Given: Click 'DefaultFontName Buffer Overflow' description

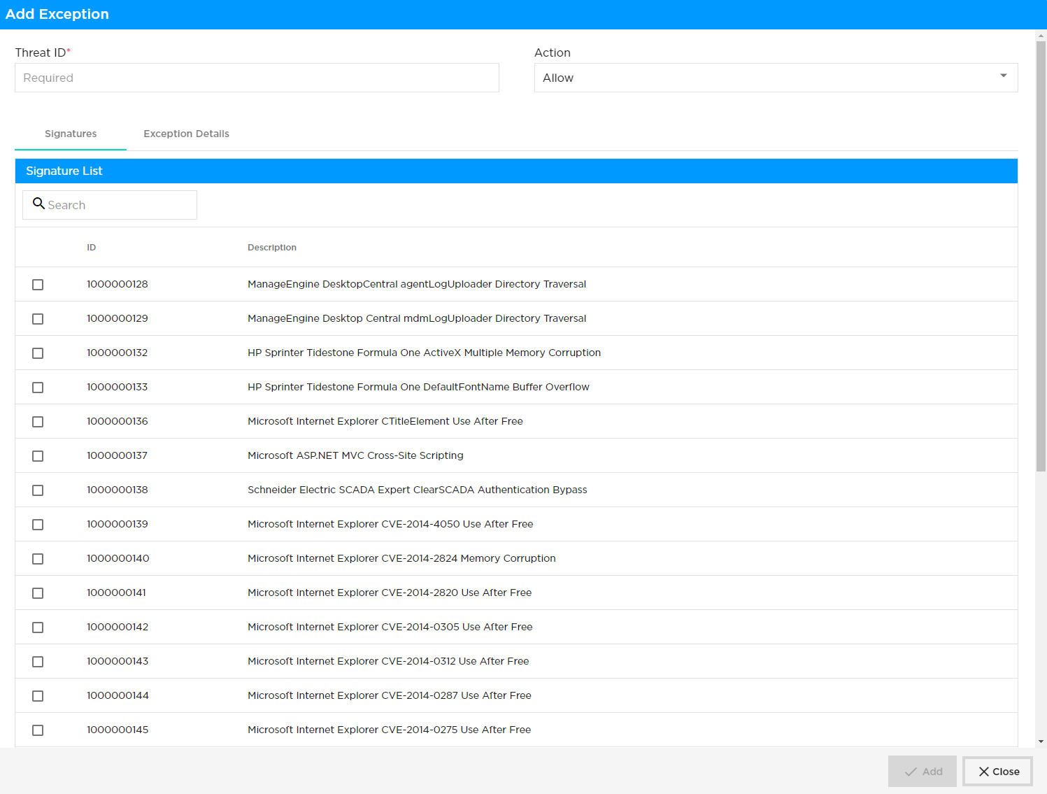Looking at the screenshot, I should click(x=419, y=387).
